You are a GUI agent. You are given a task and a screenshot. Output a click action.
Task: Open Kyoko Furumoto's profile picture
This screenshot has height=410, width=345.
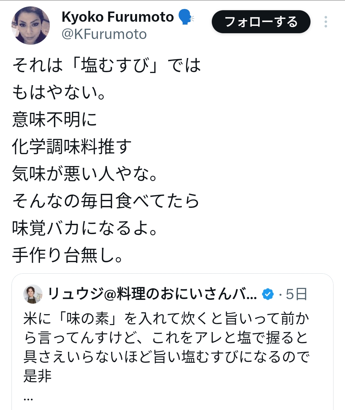(31, 26)
